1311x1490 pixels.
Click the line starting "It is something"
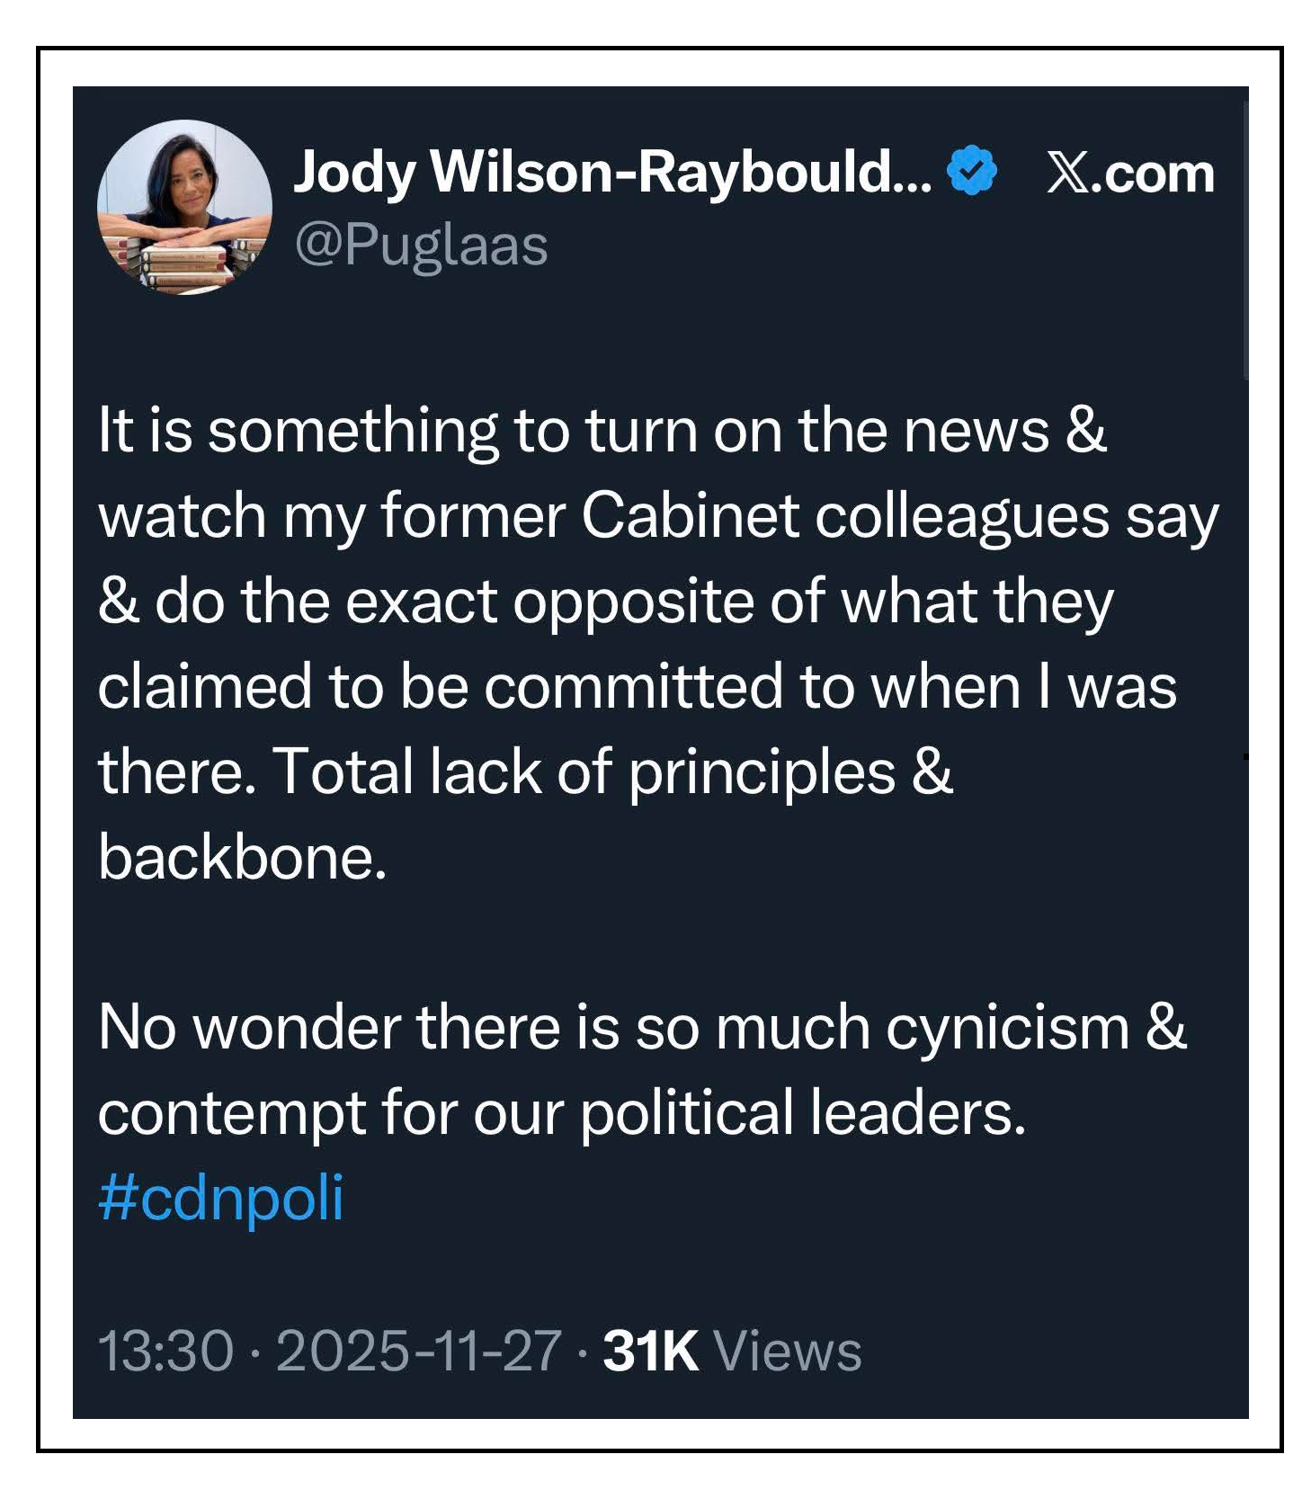point(601,430)
